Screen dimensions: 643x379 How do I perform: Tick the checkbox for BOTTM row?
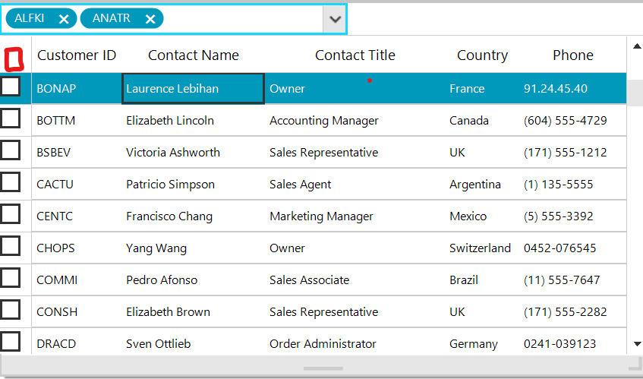11,119
